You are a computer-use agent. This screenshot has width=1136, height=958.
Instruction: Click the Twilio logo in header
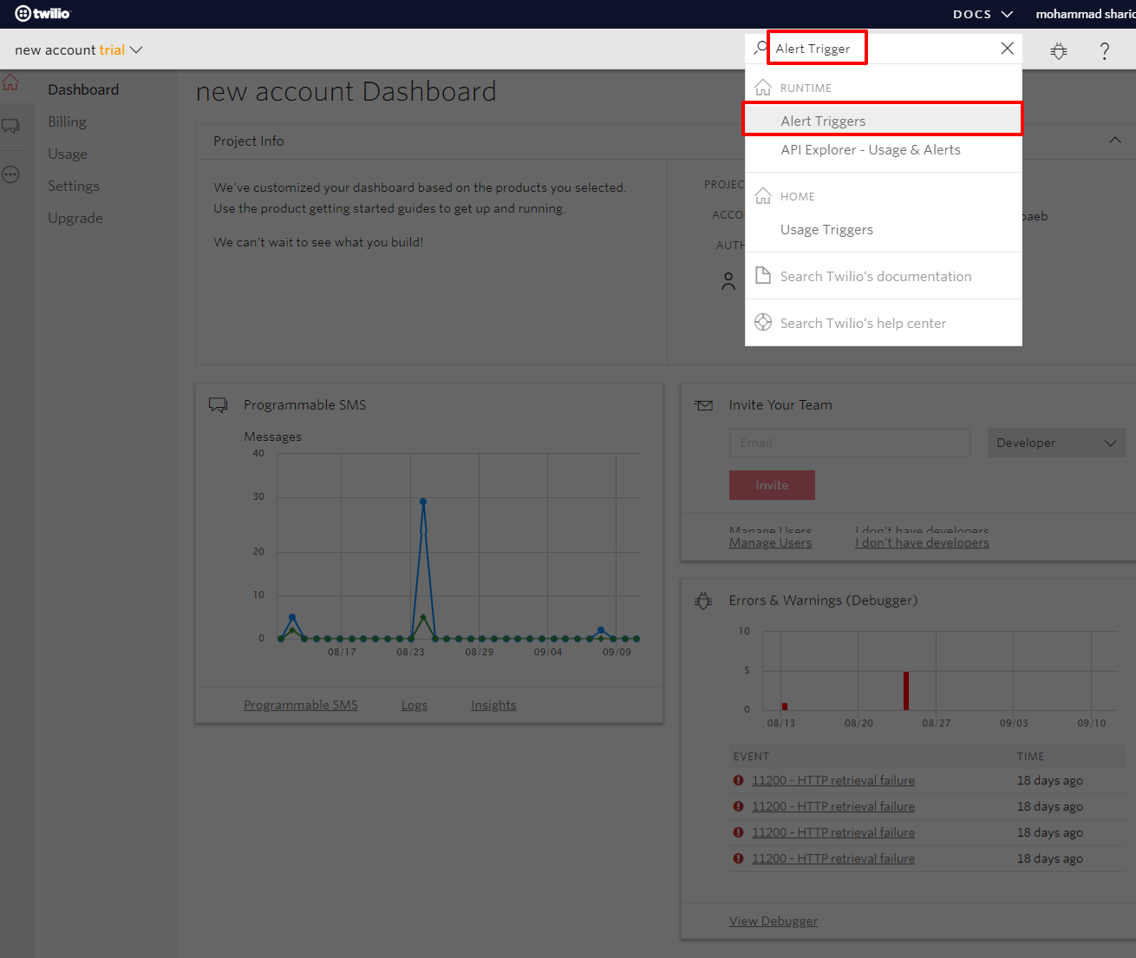coord(42,14)
